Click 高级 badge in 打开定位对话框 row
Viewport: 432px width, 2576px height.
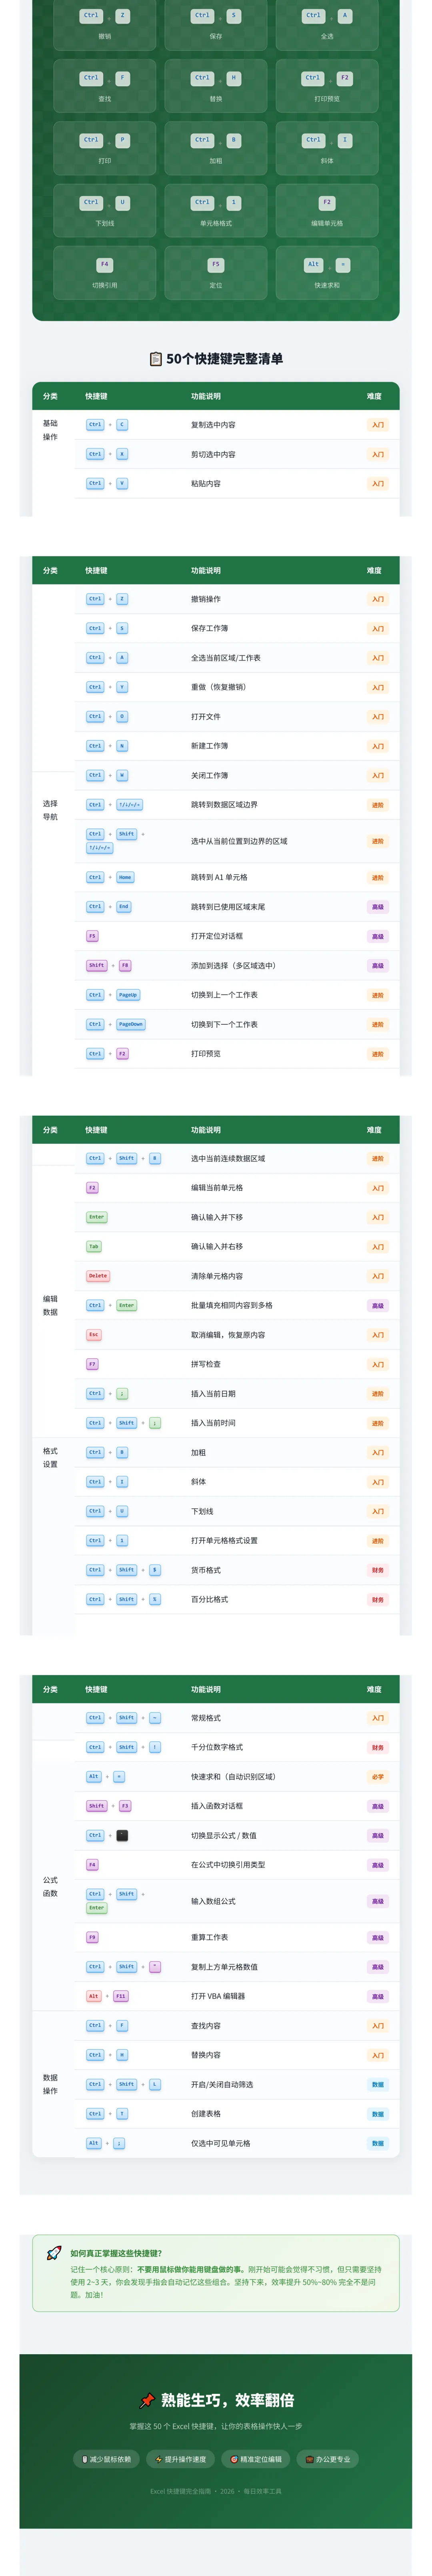[378, 936]
